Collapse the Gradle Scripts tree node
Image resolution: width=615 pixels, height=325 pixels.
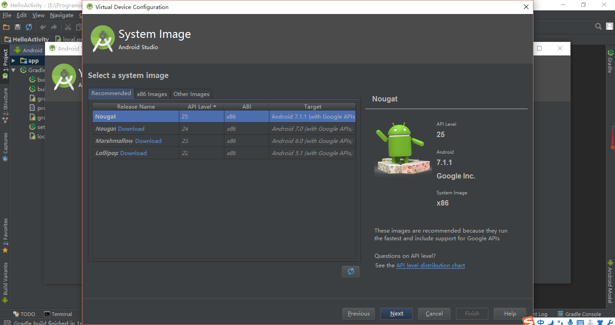point(14,70)
